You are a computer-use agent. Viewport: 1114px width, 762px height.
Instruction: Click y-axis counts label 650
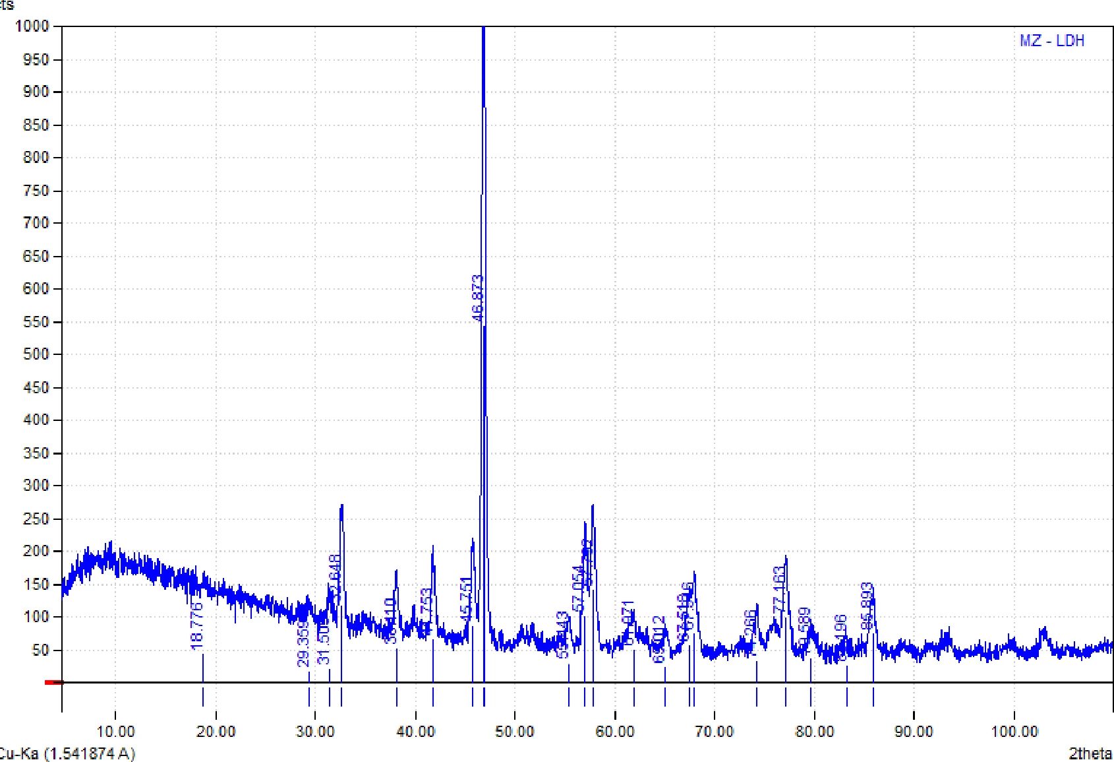pyautogui.click(x=36, y=256)
